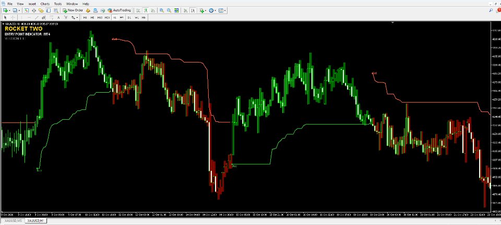The image size is (501, 225).
Task: Switch to bar chart mode
Action: point(138,10)
